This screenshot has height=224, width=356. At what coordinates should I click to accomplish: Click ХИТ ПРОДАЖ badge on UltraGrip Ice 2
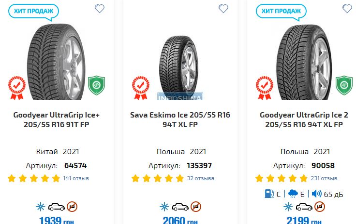281,11
